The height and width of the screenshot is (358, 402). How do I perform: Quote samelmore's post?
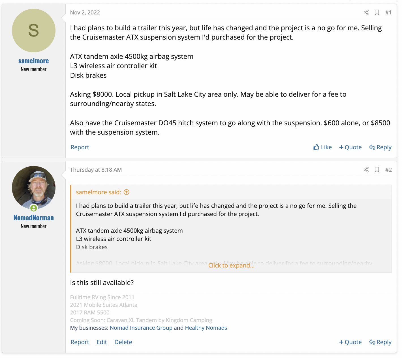coord(350,147)
